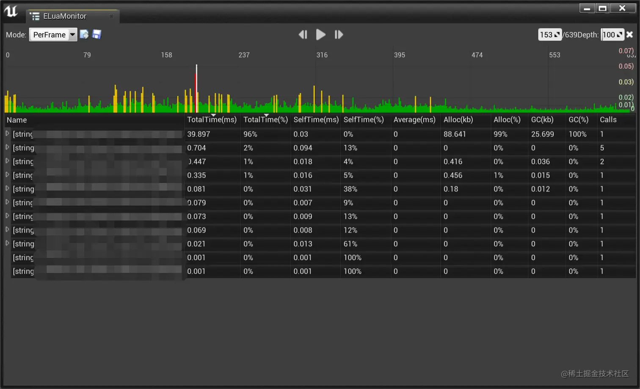Sort by the Alloc(%) column header
Image resolution: width=640 pixels, height=389 pixels.
click(x=509, y=120)
